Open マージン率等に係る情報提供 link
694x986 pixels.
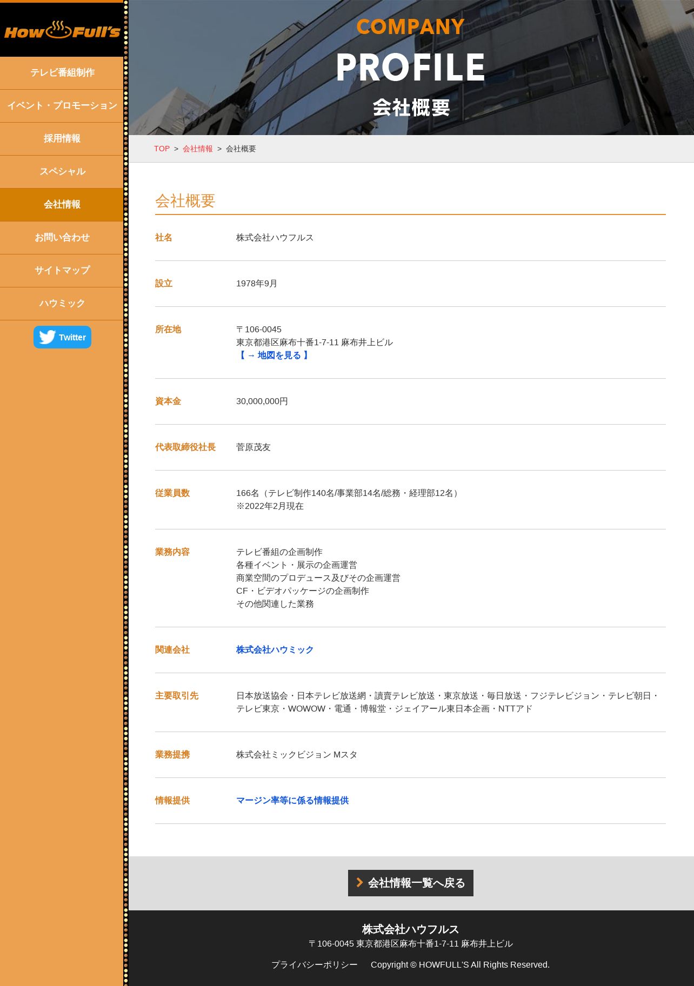point(292,801)
